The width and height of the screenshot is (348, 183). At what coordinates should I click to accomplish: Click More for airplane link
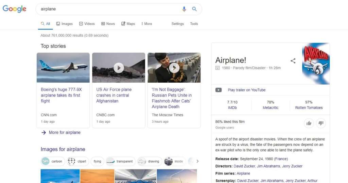pyautogui.click(x=65, y=133)
